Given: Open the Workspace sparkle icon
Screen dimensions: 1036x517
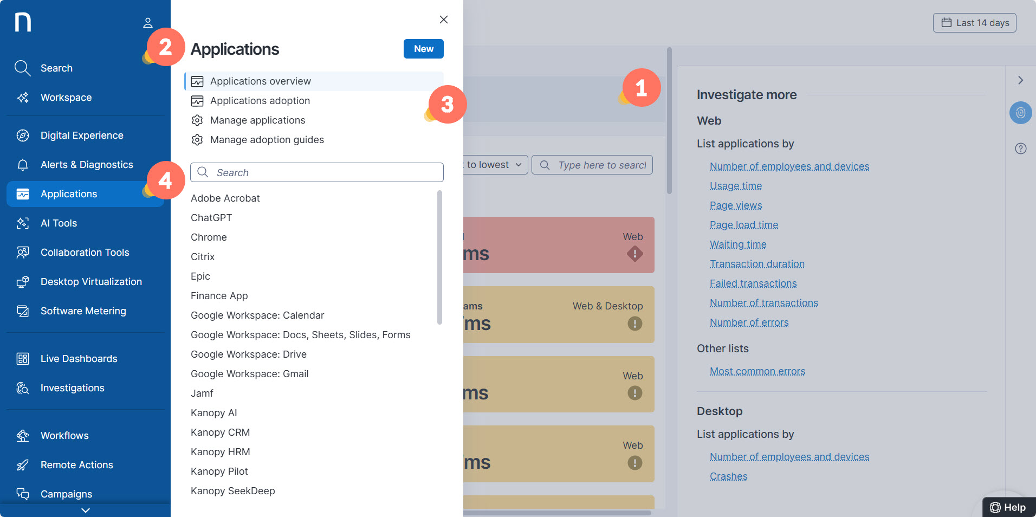Looking at the screenshot, I should [22, 98].
